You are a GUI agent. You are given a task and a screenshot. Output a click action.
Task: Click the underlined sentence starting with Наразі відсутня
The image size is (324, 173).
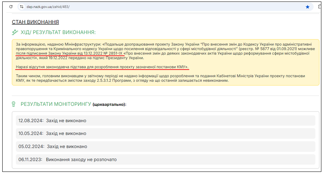pyautogui.click(x=102, y=67)
